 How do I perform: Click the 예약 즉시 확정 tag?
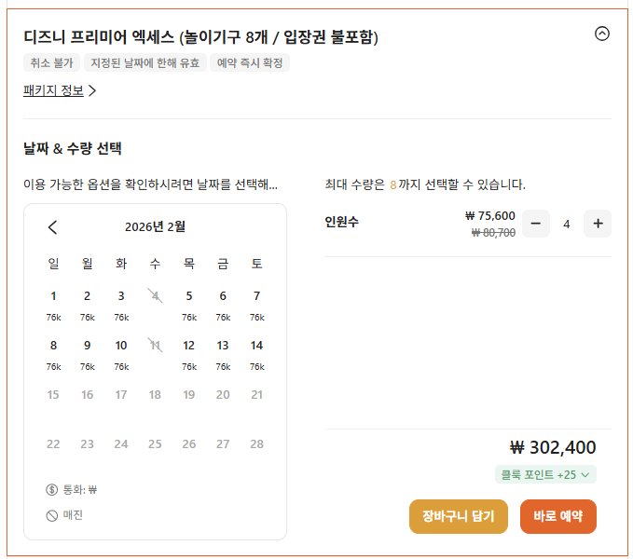[250, 62]
